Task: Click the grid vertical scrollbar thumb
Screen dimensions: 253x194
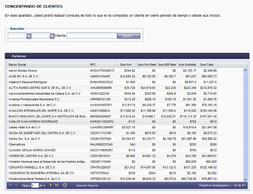Action: pyautogui.click(x=245, y=125)
